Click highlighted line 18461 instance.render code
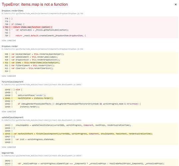The height and width of the screenshot is (166, 179). pyautogui.click(x=36, y=98)
